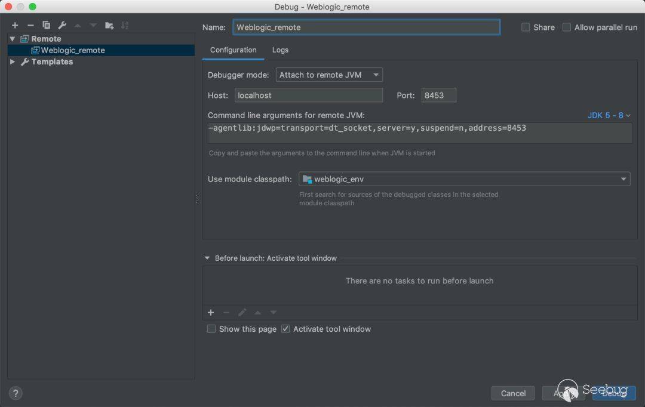Viewport: 645px width, 407px height.
Task: Move the configuration down with the arrow icon
Action: pos(93,26)
